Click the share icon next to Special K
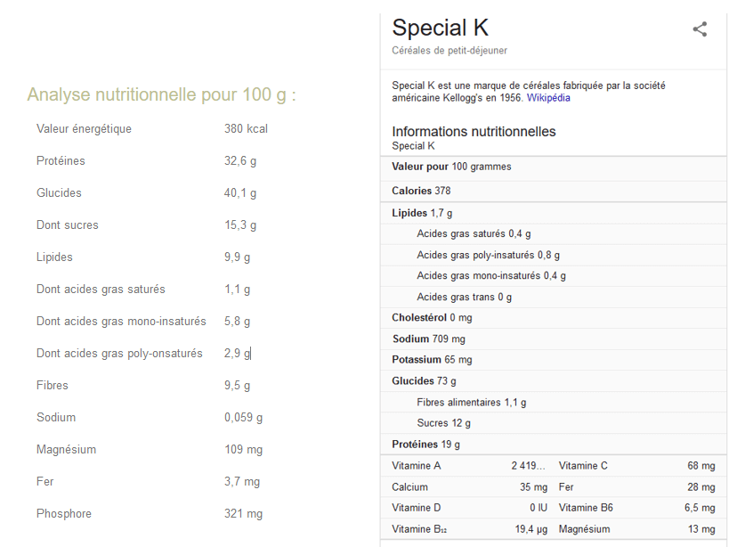The width and height of the screenshot is (737, 547). 700,29
